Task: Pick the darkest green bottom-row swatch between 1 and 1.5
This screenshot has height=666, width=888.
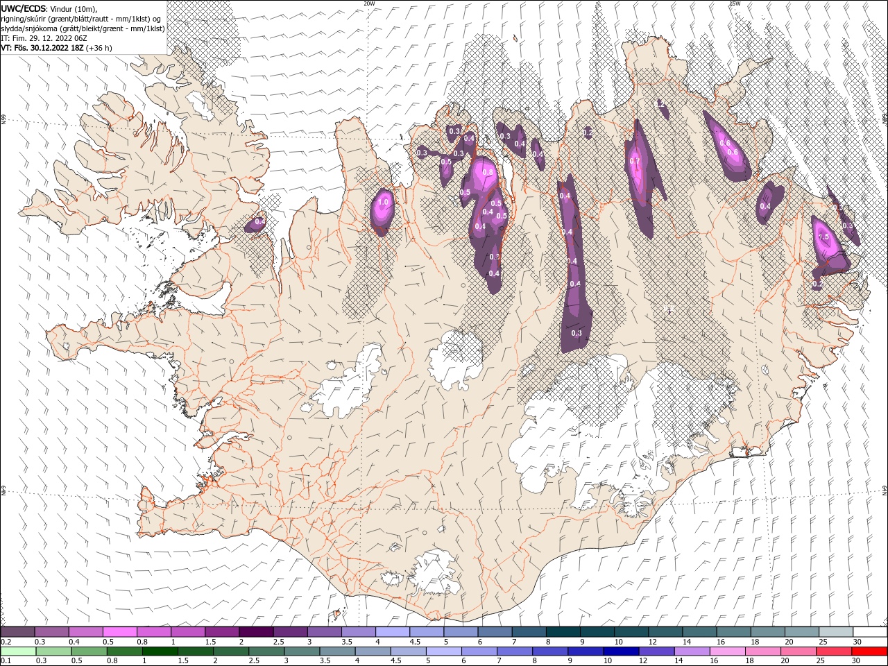Action: pyautogui.click(x=160, y=651)
